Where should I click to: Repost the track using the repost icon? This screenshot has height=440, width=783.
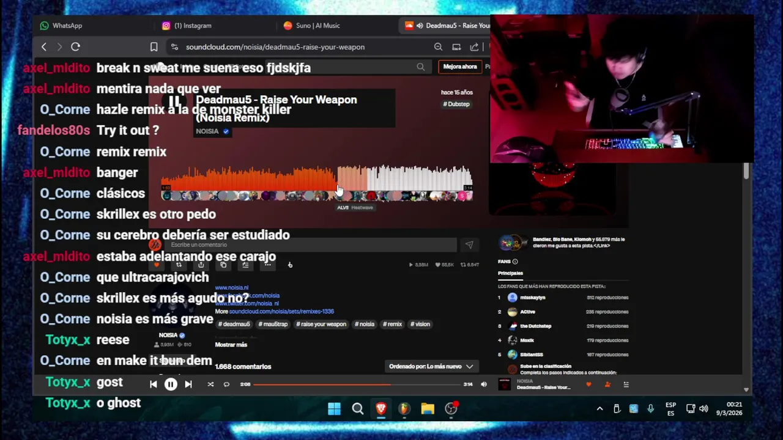click(179, 265)
